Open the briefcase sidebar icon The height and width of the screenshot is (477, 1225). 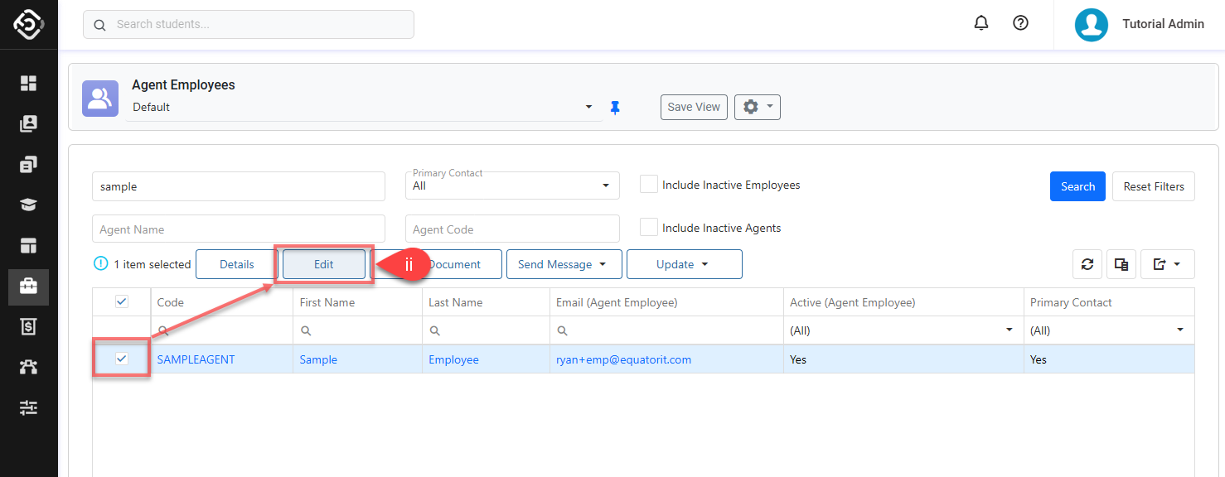pyautogui.click(x=29, y=287)
